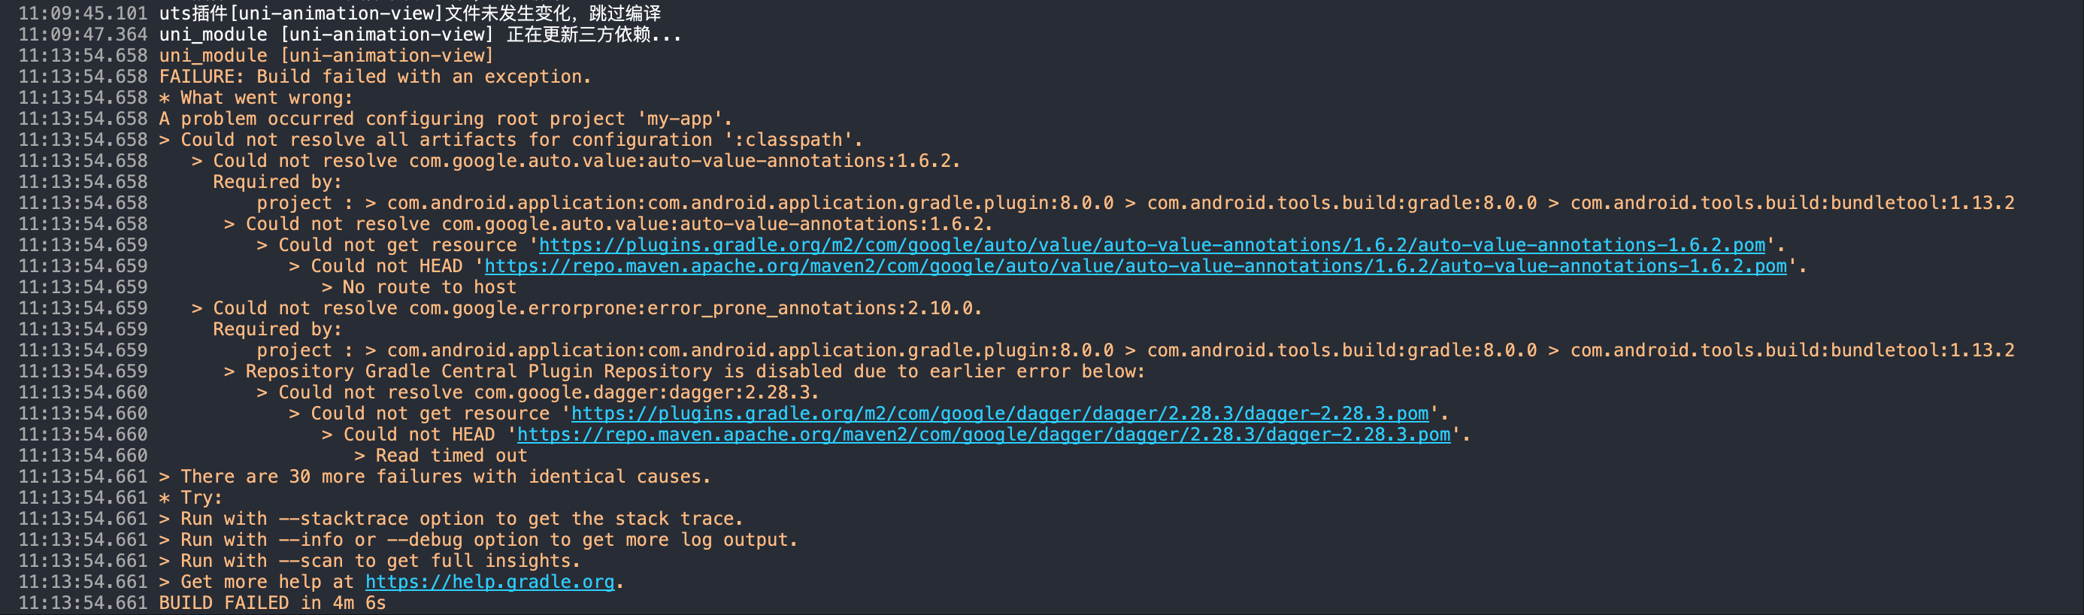Viewport: 2084px width, 615px height.
Task: Click the timestamp 11:09:45.101
Action: pyautogui.click(x=83, y=14)
